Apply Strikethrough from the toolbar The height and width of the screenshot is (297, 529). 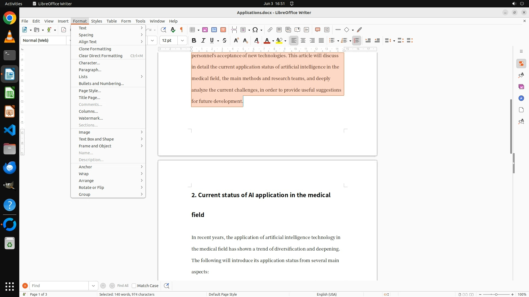[225, 40]
